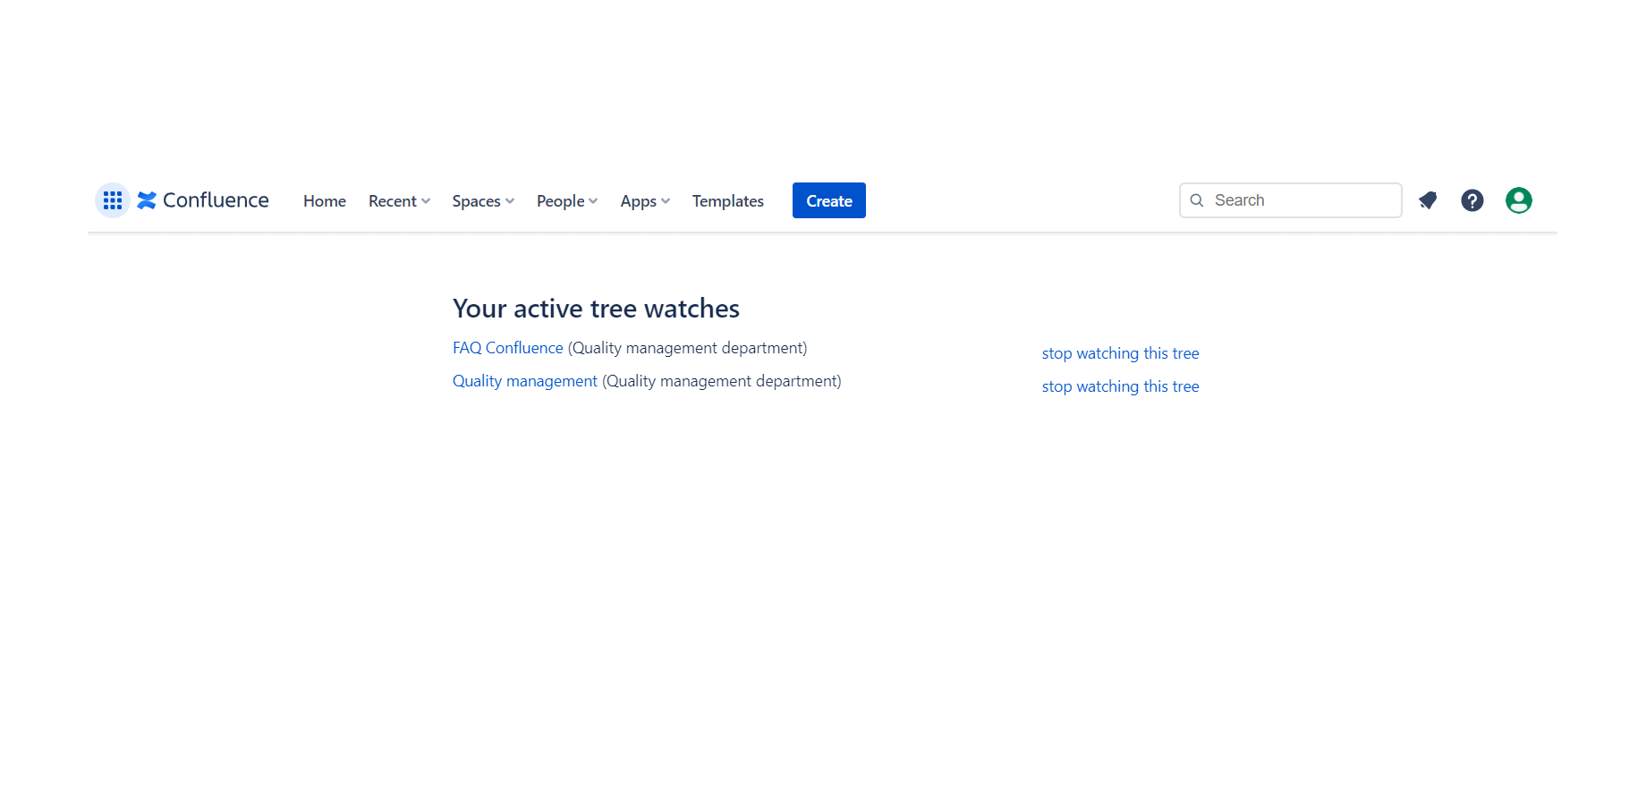Screen dimensions: 1646x805
Task: Open the Atlassian app switcher grid
Action: (x=112, y=200)
